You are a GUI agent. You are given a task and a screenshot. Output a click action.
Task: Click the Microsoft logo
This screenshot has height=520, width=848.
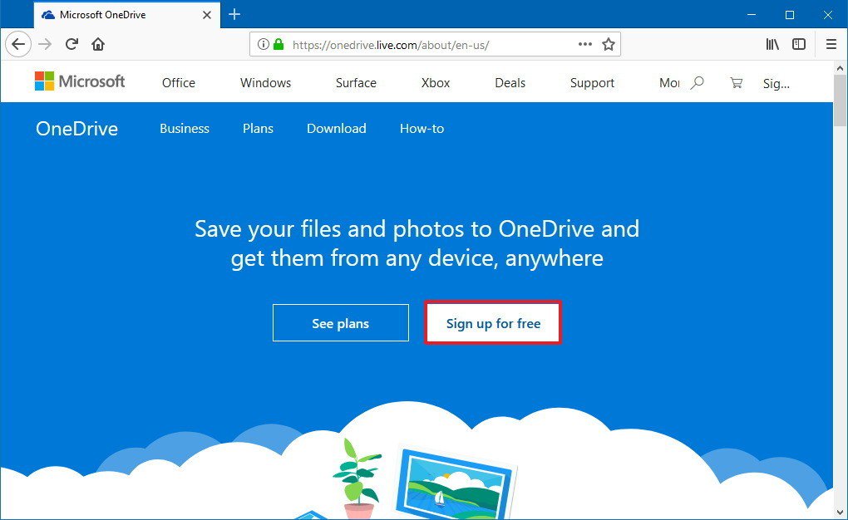point(80,81)
